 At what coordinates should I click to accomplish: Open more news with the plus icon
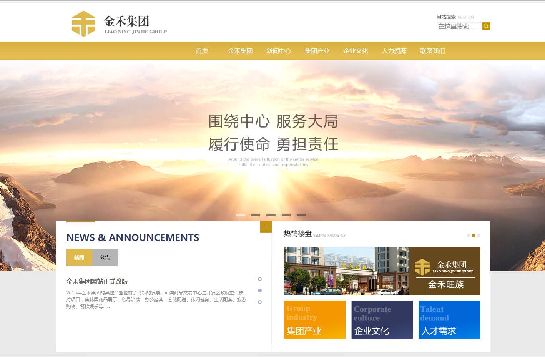click(266, 227)
